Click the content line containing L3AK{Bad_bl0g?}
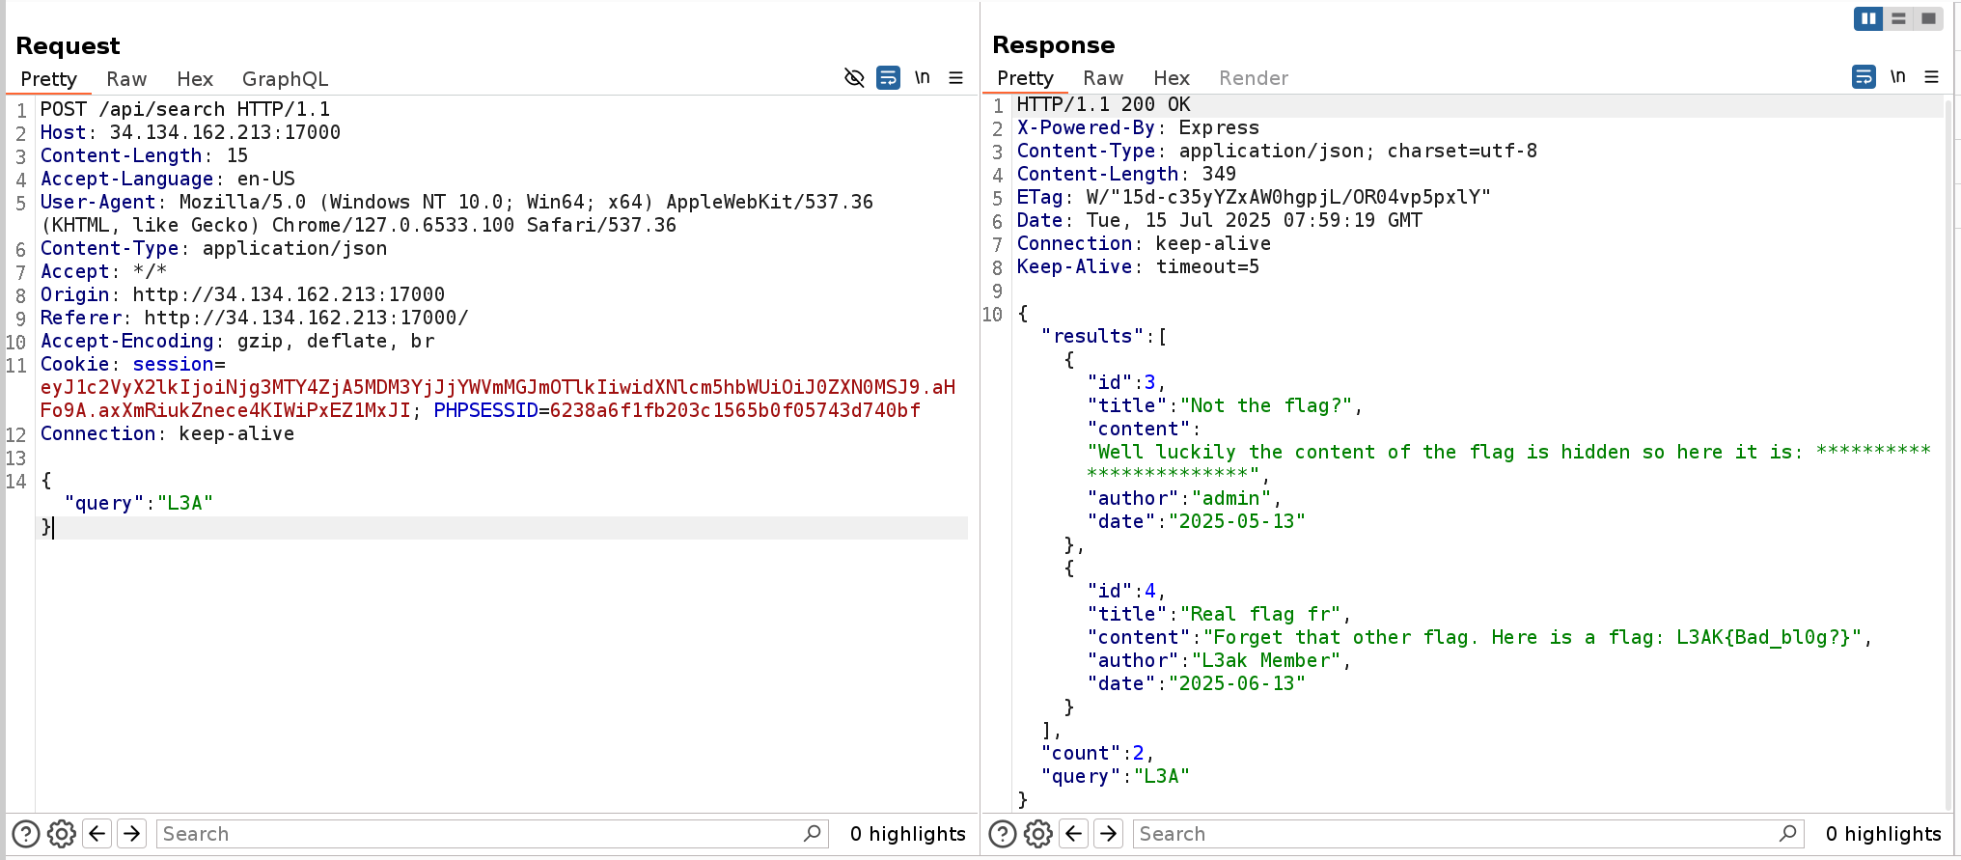 coord(1479,637)
